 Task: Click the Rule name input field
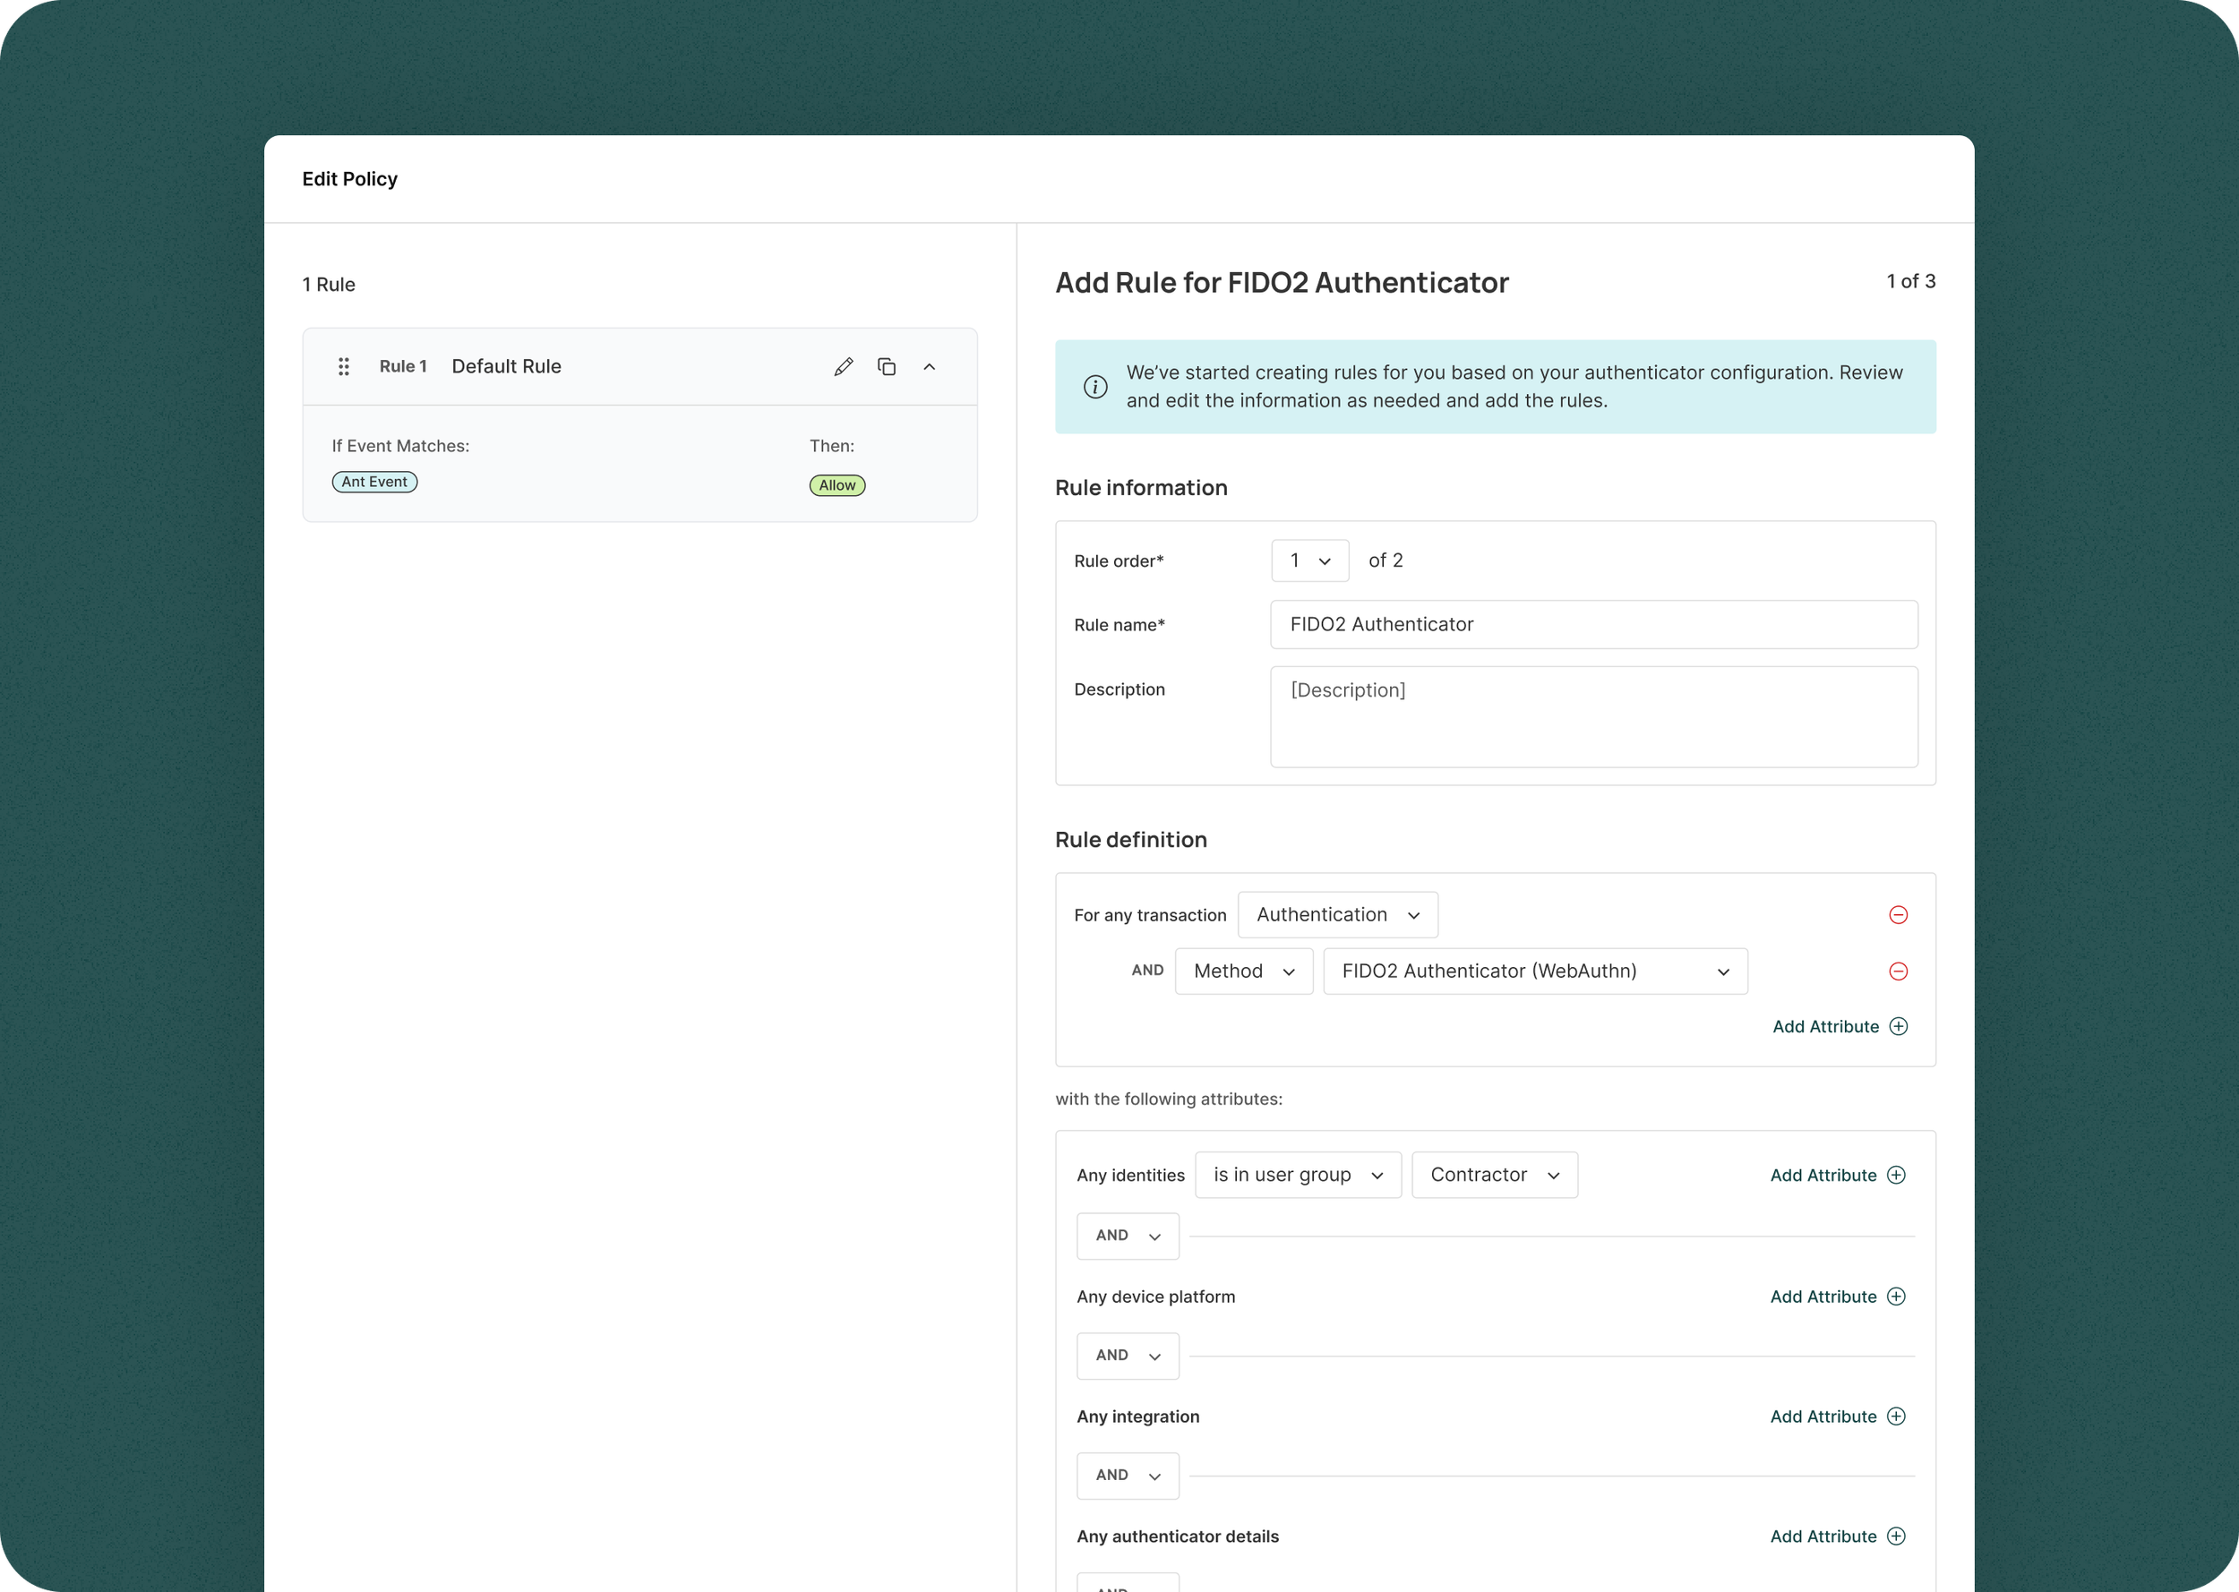(1593, 624)
